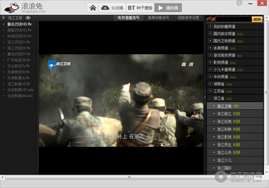Choose source 广东电信3b.flv

pyautogui.click(x=19, y=60)
